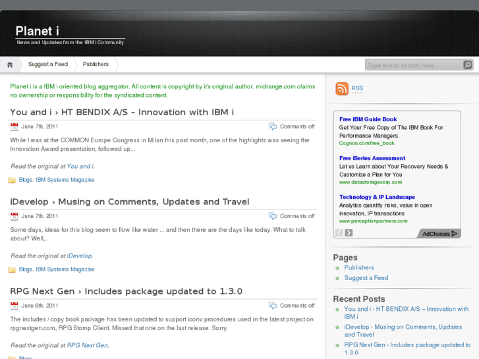Go to the home icon in navigation
The height and width of the screenshot is (359, 479).
(x=10, y=65)
